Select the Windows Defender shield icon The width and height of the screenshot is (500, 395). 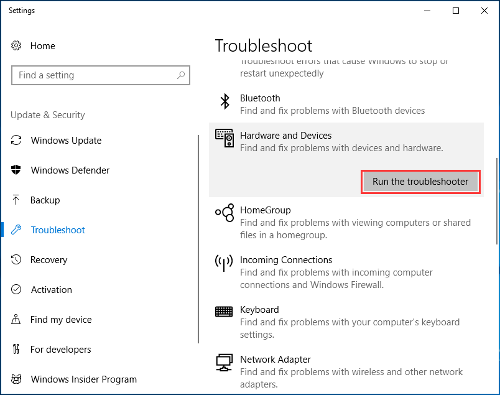click(17, 170)
